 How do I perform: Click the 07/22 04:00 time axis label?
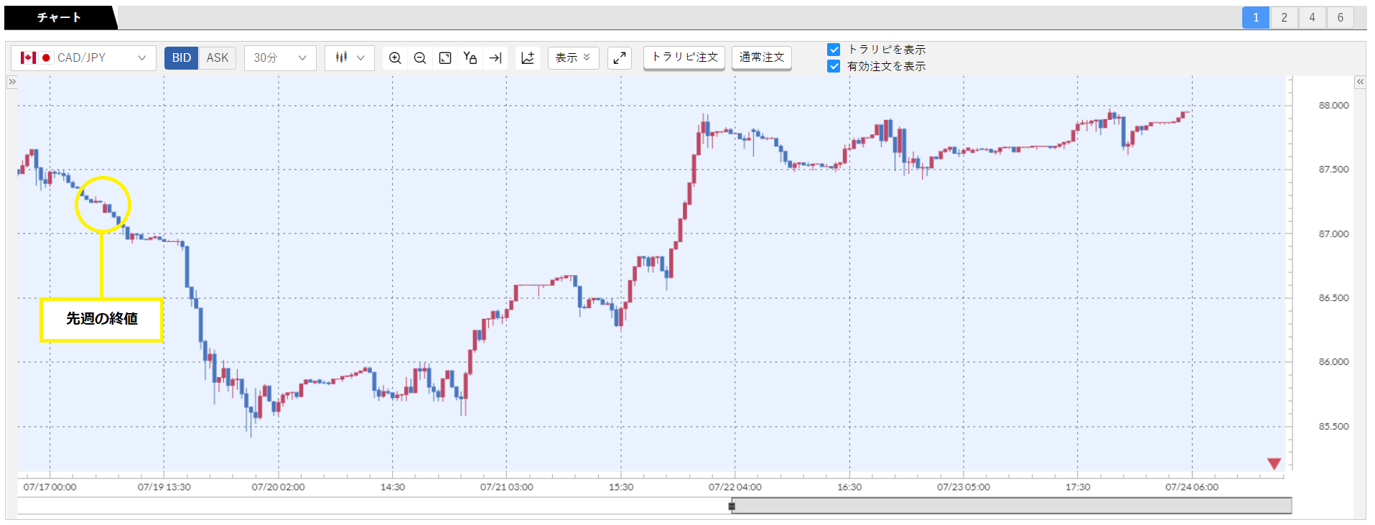735,487
